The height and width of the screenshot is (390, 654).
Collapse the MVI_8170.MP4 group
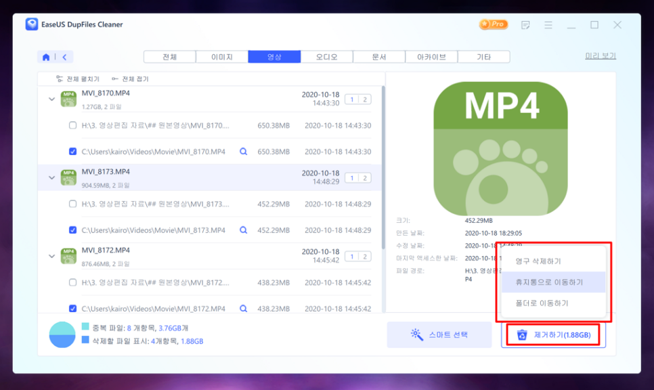(51, 100)
